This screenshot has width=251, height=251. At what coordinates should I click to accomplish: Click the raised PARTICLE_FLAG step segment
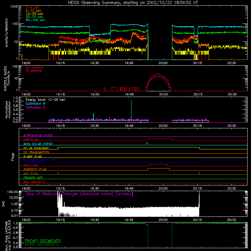[159, 168]
